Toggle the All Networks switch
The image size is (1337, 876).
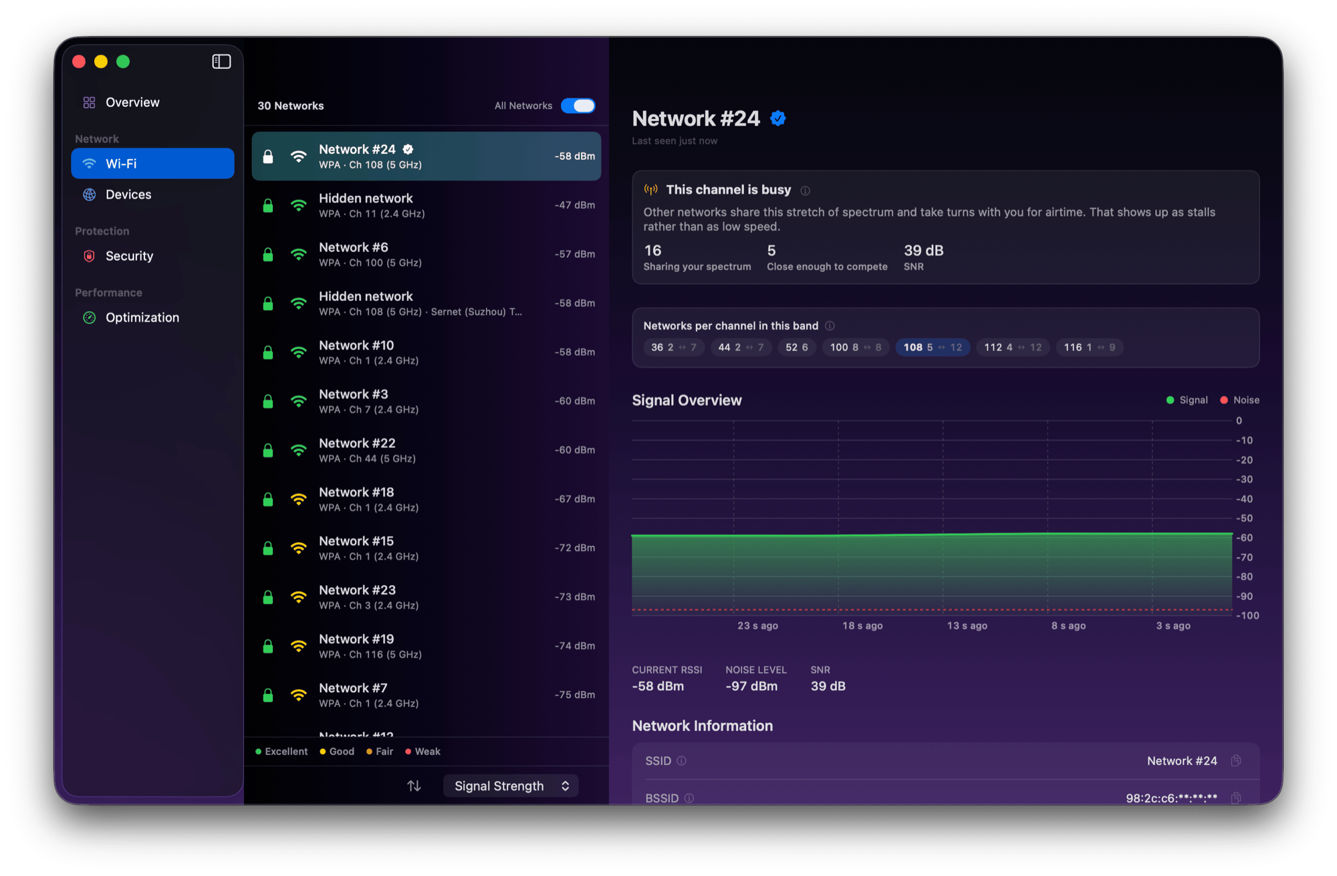(578, 106)
